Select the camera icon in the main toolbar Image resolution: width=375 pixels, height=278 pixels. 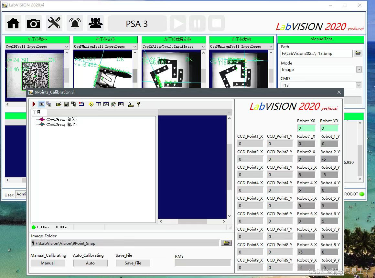[x=33, y=23]
